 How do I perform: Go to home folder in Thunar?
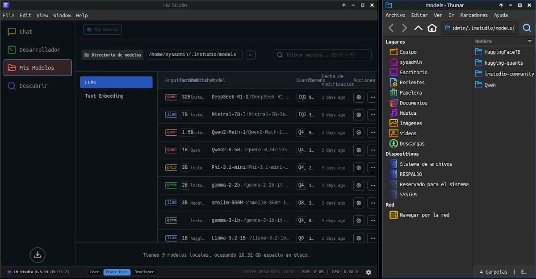[x=432, y=28]
